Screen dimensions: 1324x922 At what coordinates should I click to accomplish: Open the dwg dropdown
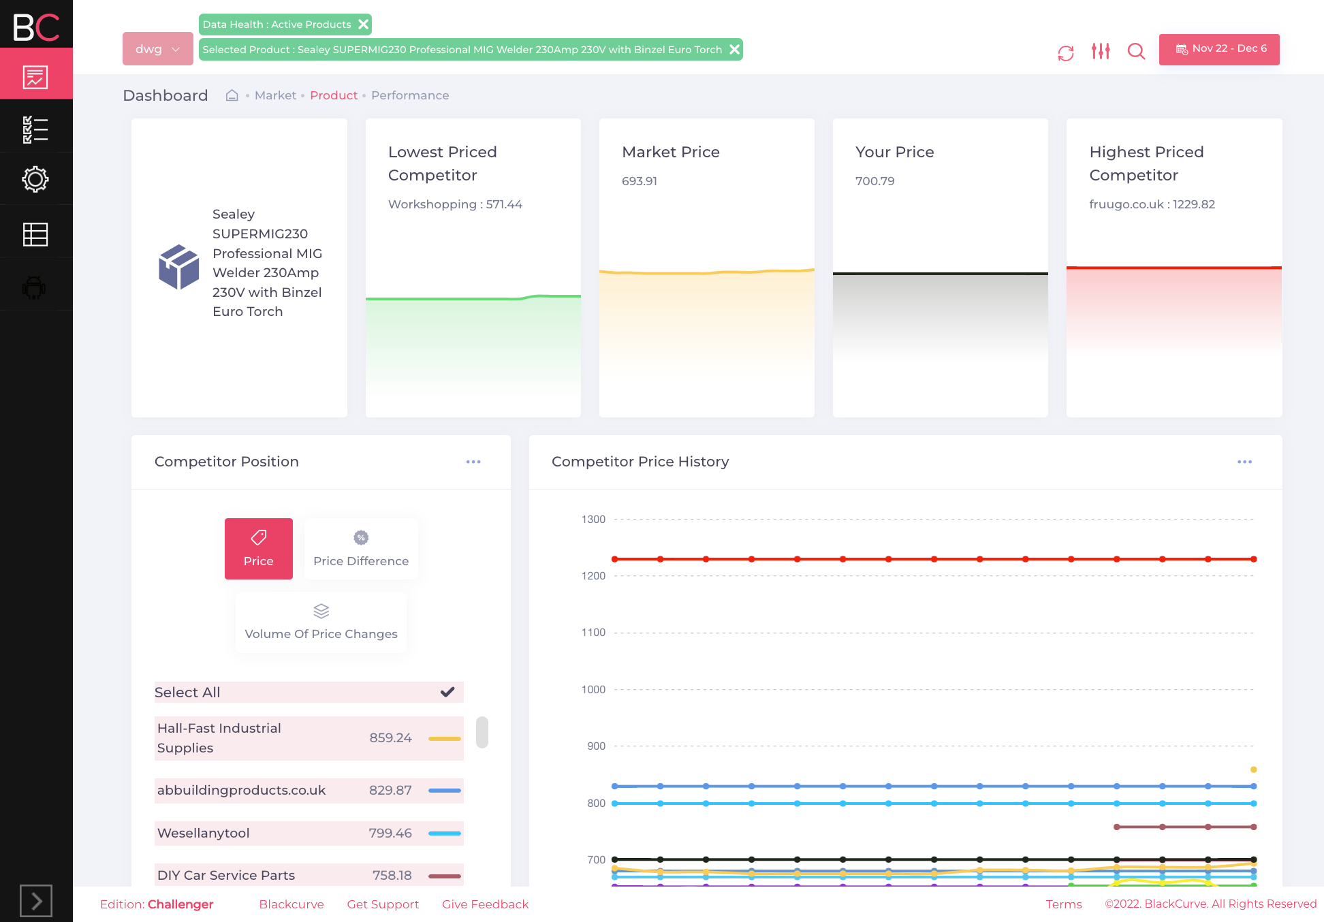pyautogui.click(x=157, y=49)
